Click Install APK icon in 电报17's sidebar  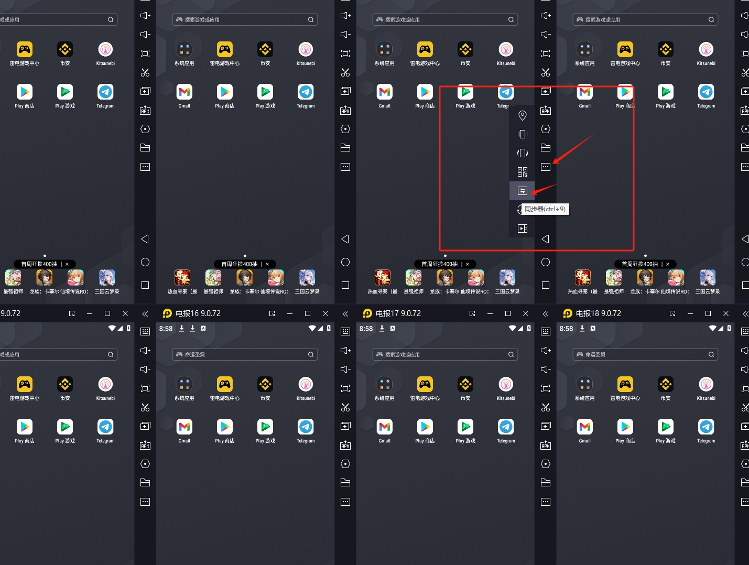pos(546,446)
